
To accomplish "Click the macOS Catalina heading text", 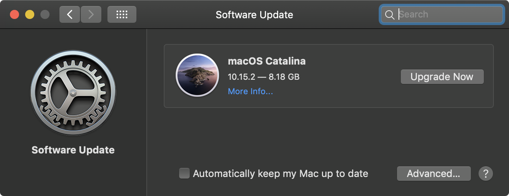I will point(267,61).
